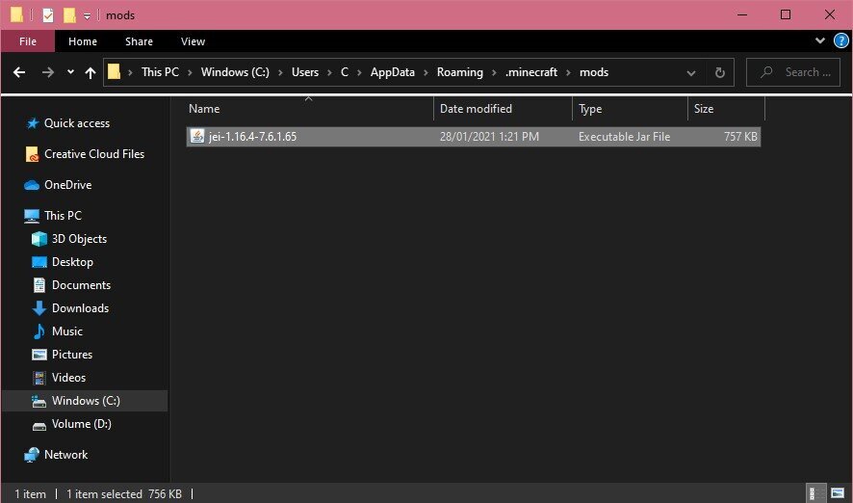Open the address bar history dropdown
The height and width of the screenshot is (503, 853).
(x=691, y=72)
